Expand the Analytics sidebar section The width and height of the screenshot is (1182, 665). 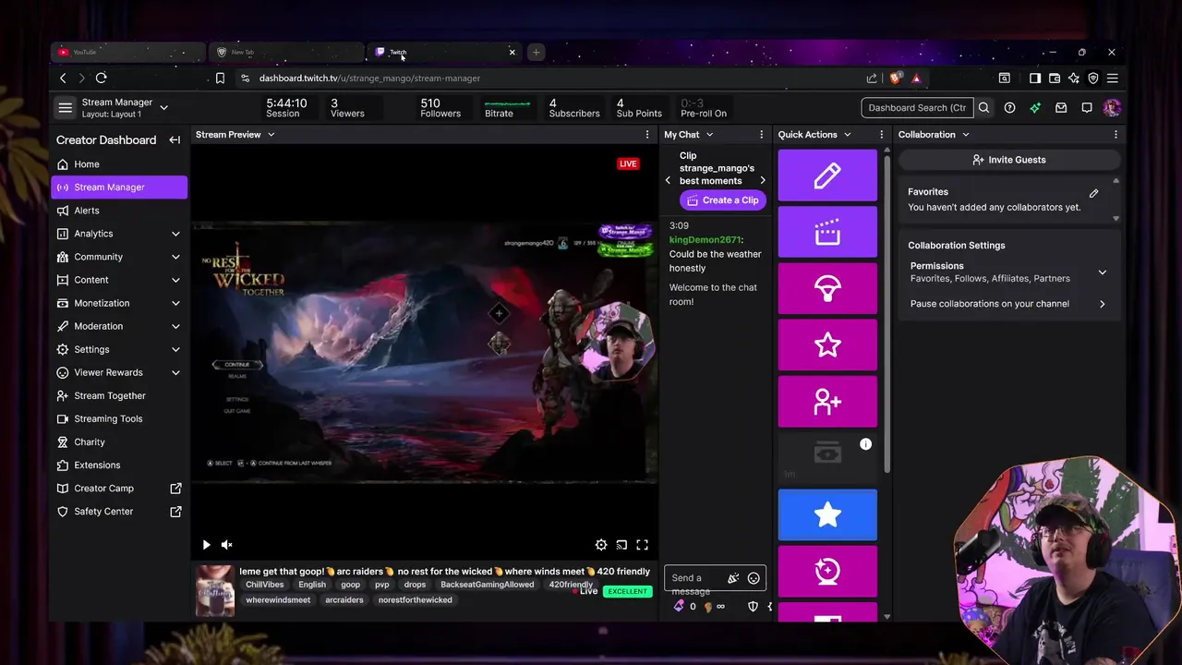point(175,234)
